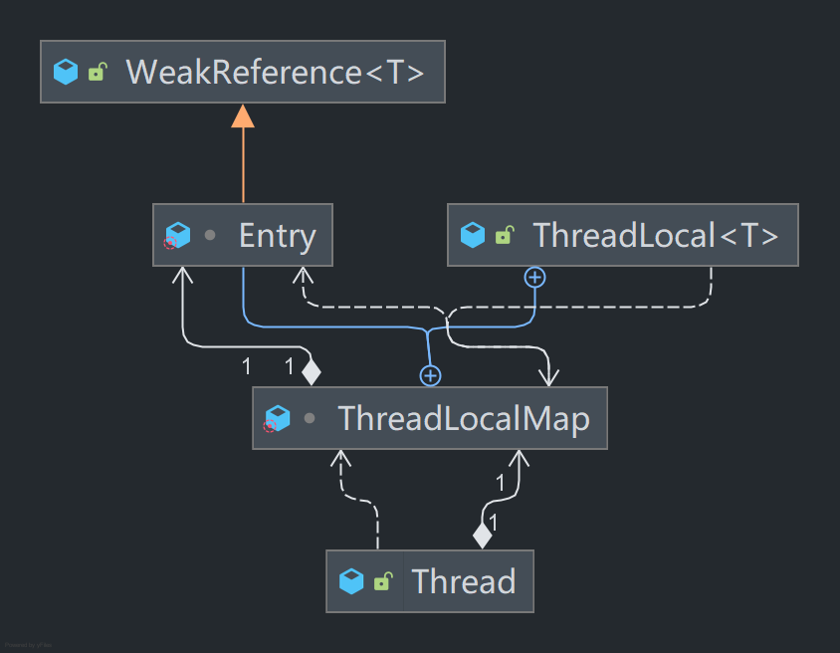This screenshot has height=653, width=840.
Task: Select the ThreadLocalMap class name text
Action: click(463, 418)
